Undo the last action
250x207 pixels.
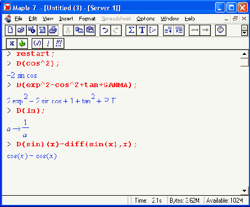[105, 30]
